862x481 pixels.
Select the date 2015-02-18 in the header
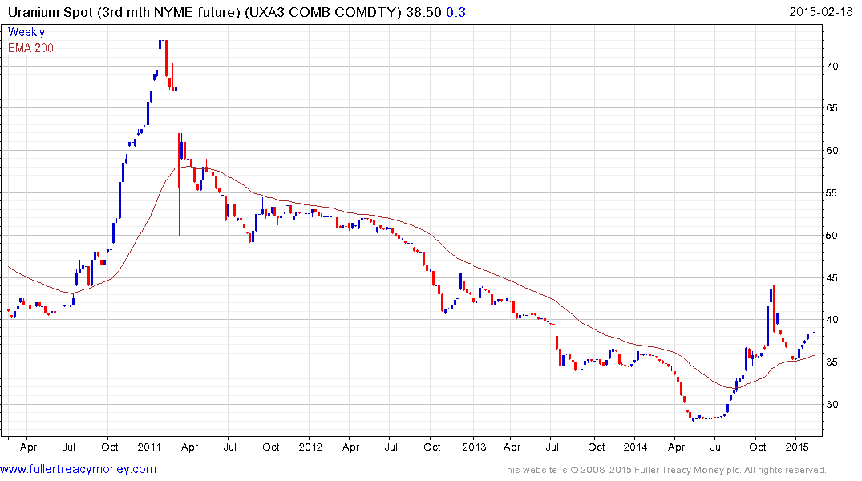pos(821,11)
